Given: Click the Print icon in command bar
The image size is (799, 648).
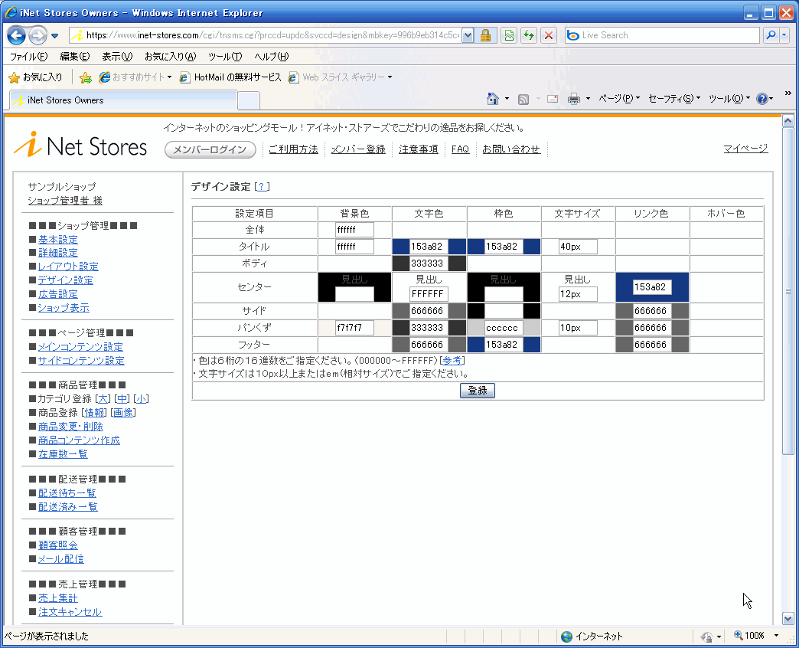Looking at the screenshot, I should pos(573,99).
